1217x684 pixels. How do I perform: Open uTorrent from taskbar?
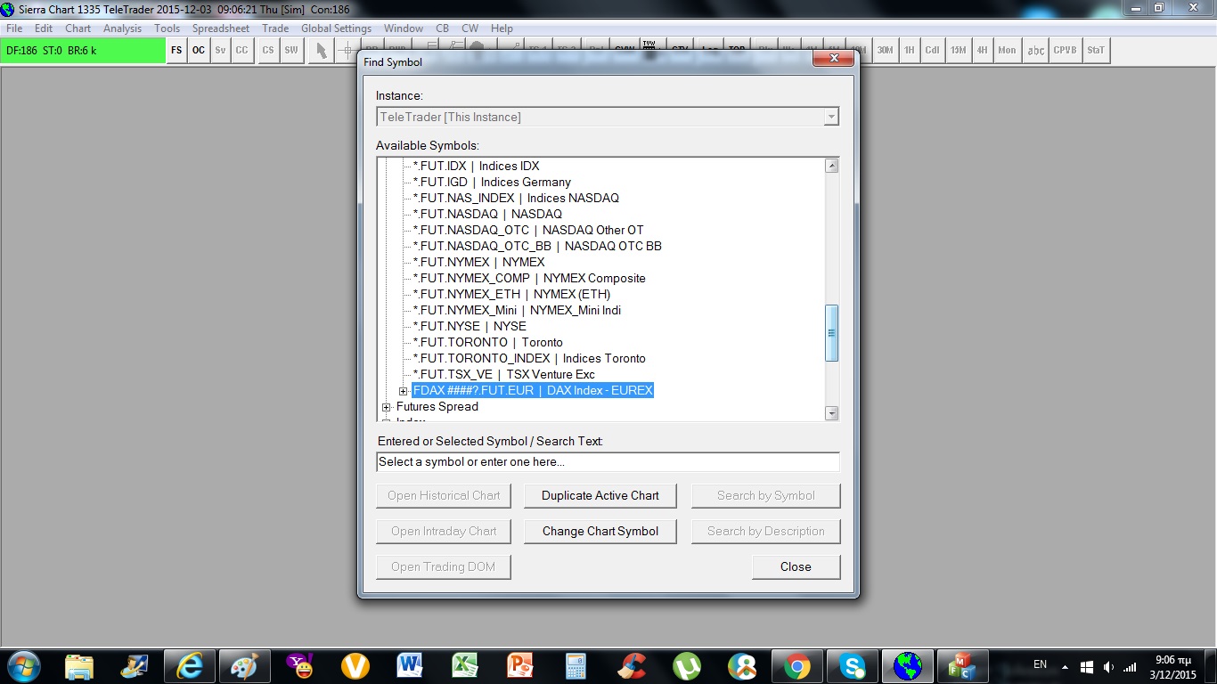[x=686, y=665]
